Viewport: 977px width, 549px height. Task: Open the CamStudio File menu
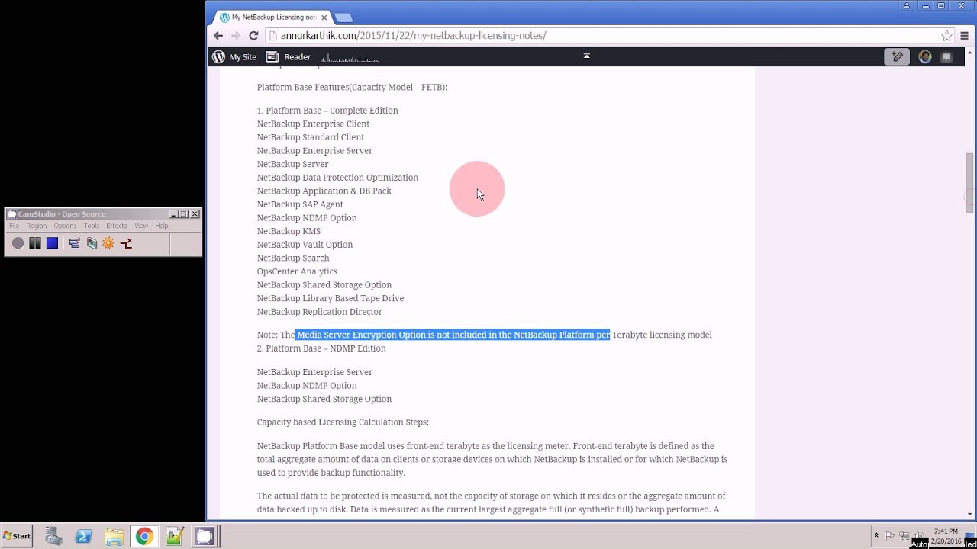pos(15,226)
